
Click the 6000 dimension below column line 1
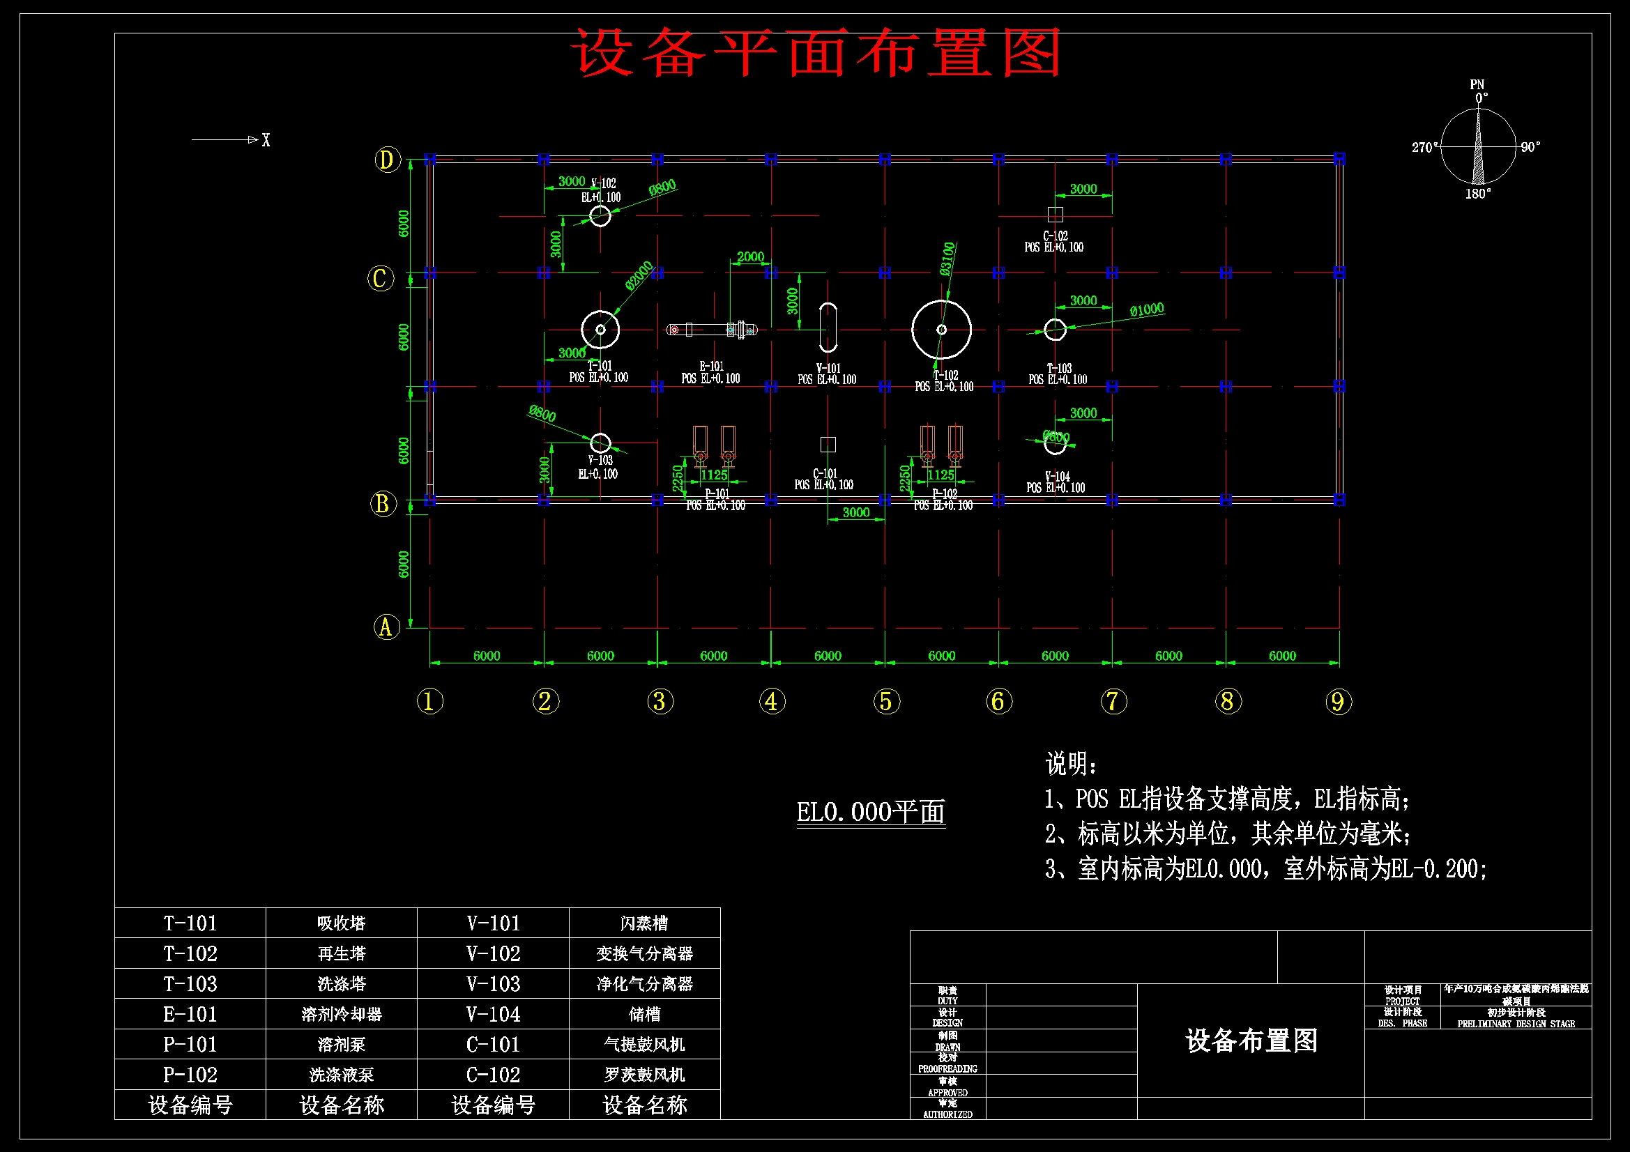(487, 655)
